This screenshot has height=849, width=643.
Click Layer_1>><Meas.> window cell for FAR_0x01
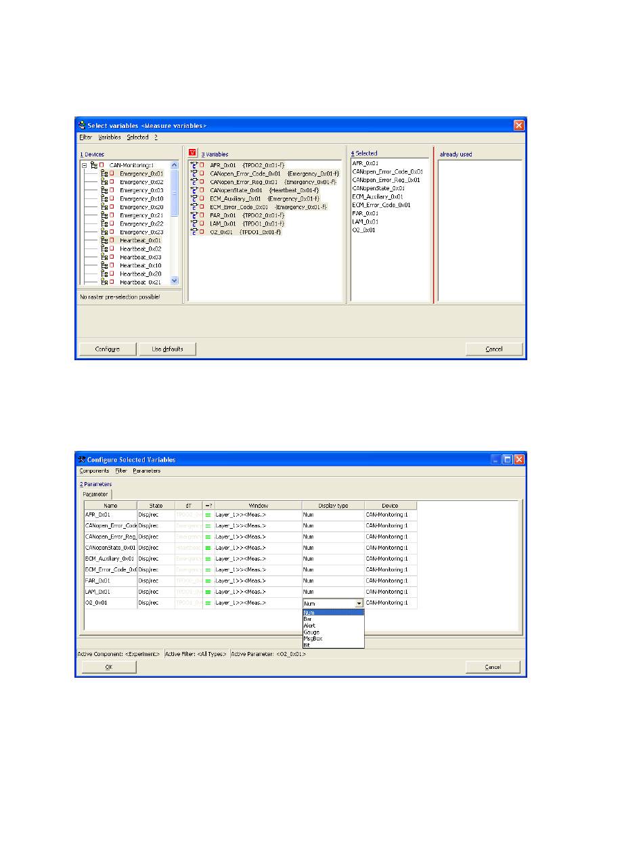[258, 581]
